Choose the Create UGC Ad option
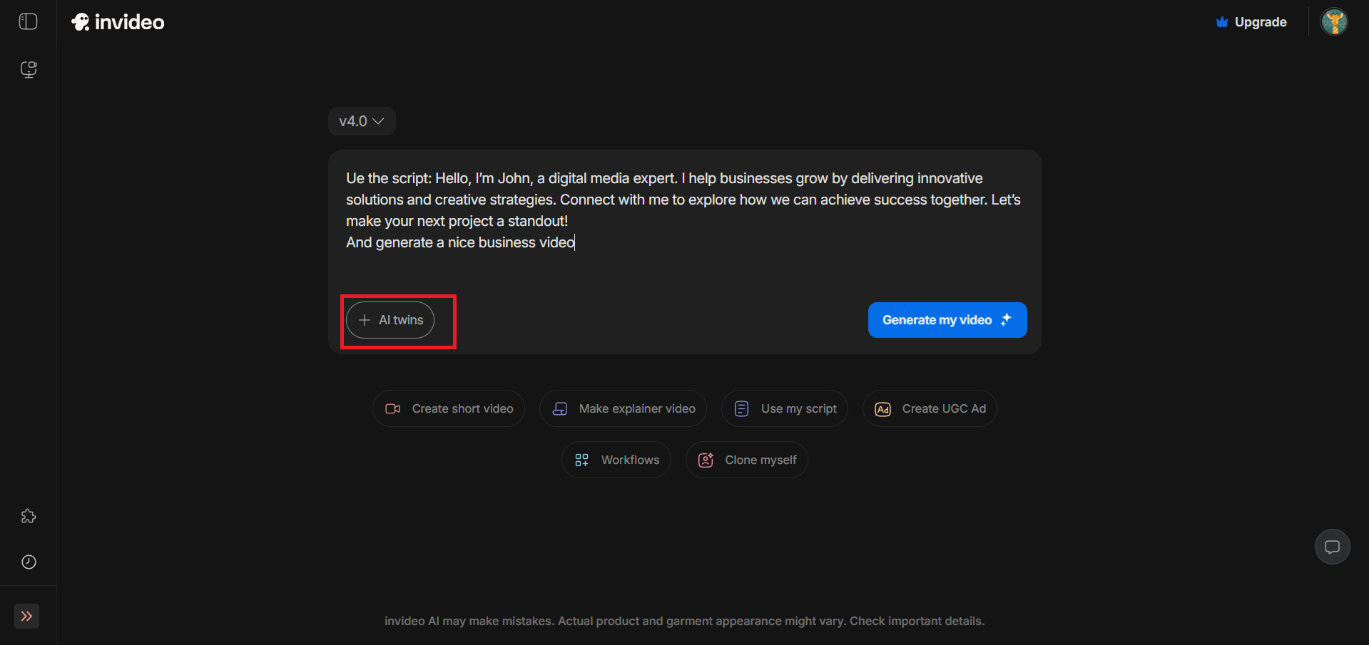This screenshot has height=645, width=1369. 930,408
